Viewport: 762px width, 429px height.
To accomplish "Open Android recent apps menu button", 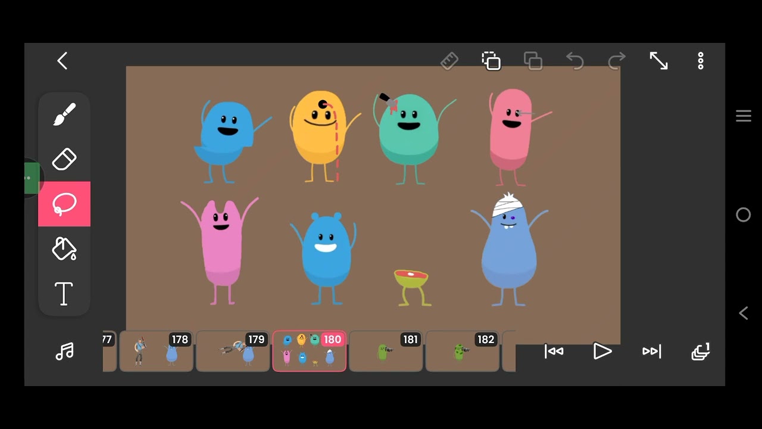I will point(744,116).
